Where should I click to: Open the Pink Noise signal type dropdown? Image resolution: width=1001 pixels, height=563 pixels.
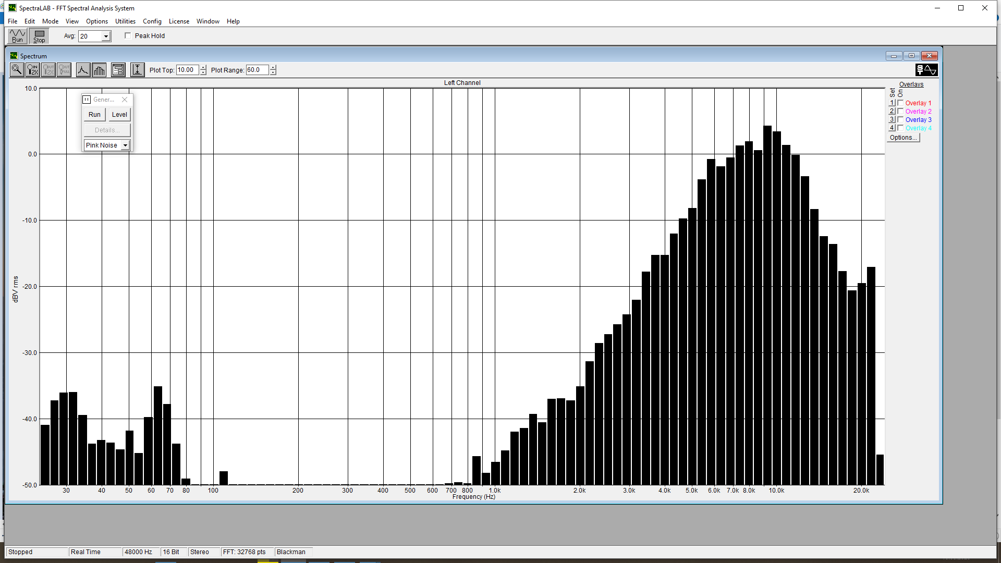coord(125,145)
